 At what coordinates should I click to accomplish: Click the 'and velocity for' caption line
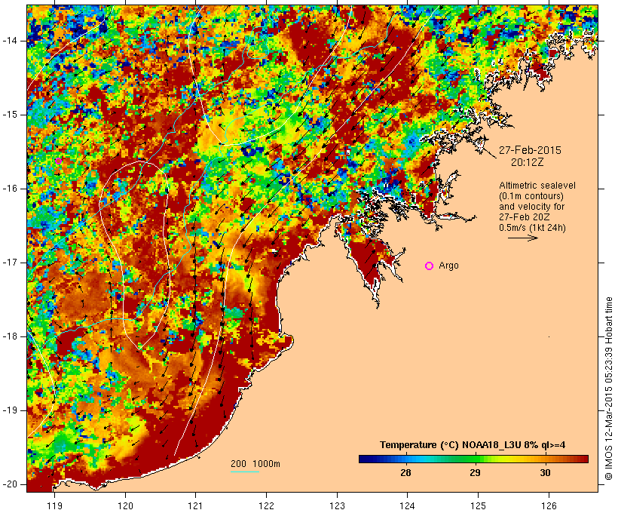tap(531, 207)
